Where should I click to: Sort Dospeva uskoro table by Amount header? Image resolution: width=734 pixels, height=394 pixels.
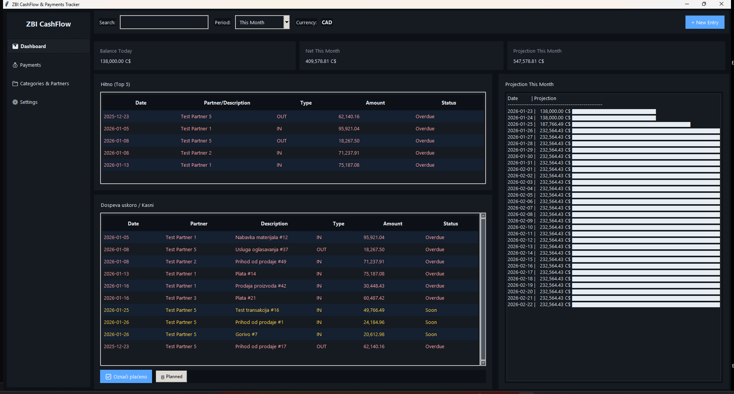(x=392, y=224)
